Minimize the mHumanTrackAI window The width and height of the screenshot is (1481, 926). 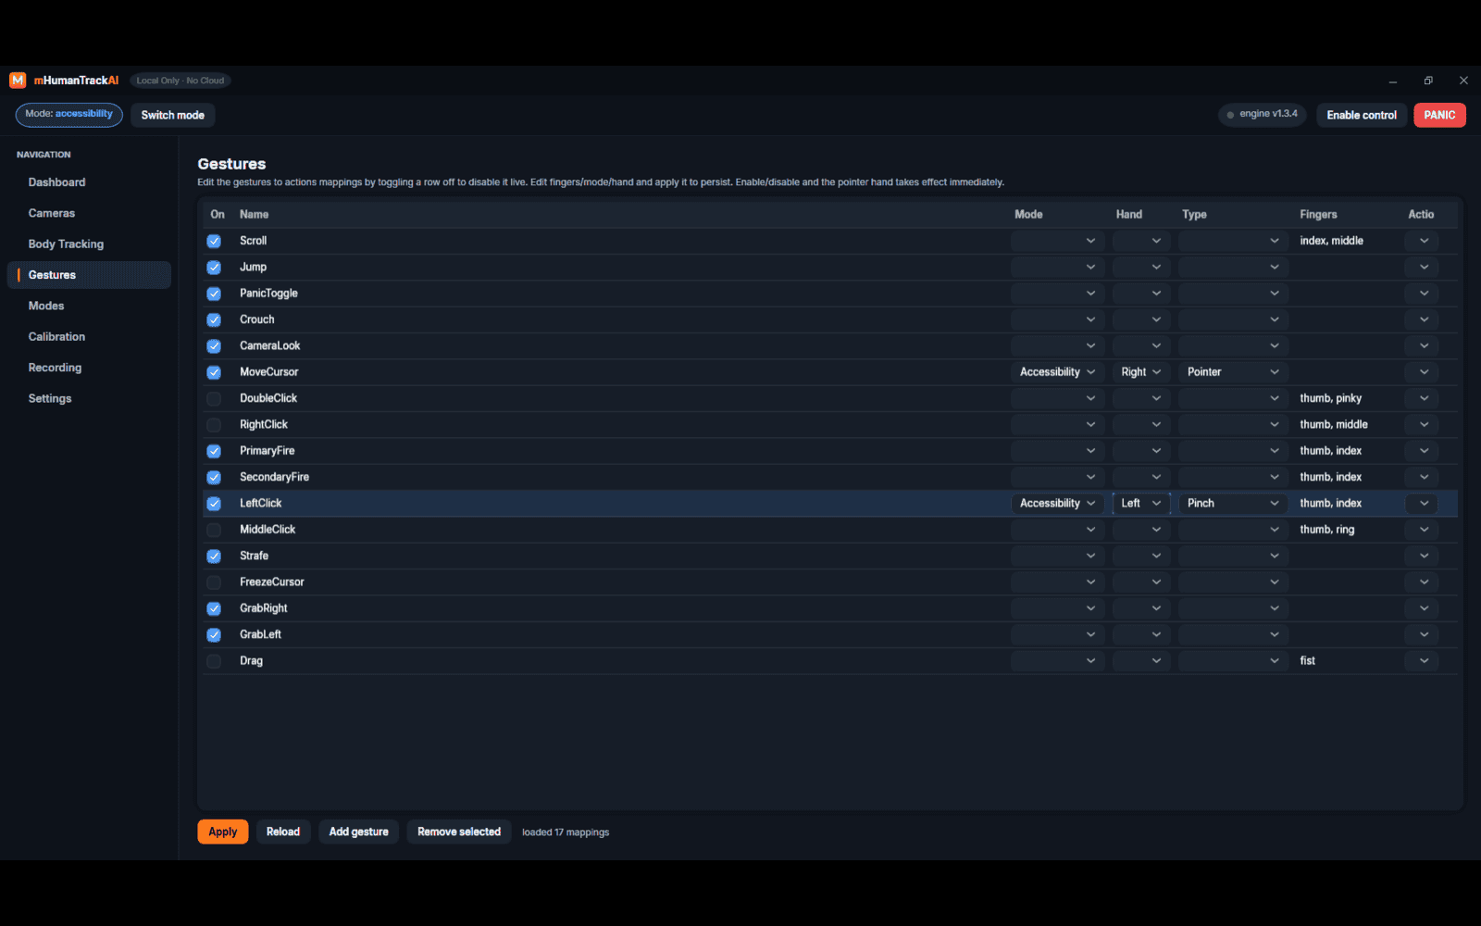(x=1392, y=81)
